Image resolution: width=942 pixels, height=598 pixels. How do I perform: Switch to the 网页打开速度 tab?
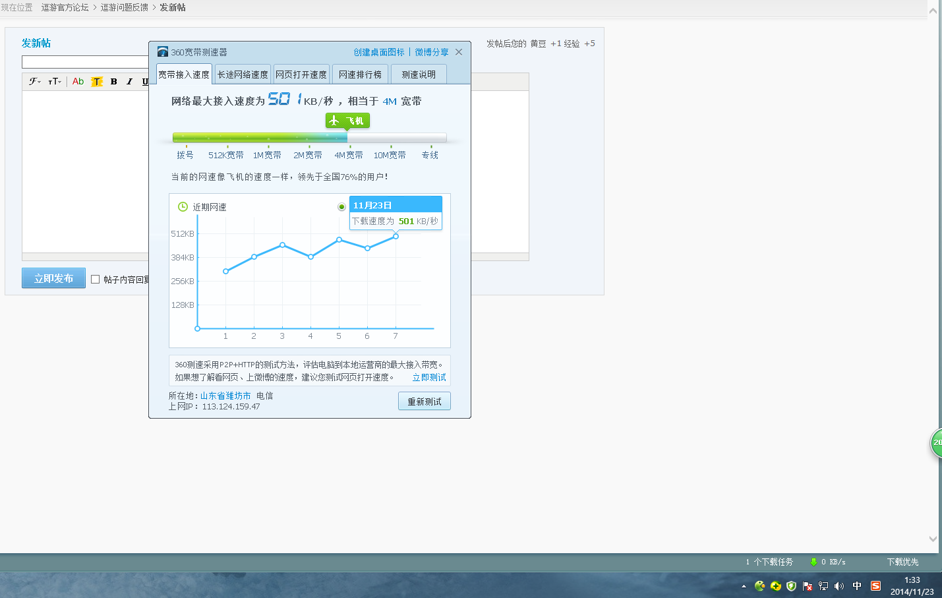point(301,75)
